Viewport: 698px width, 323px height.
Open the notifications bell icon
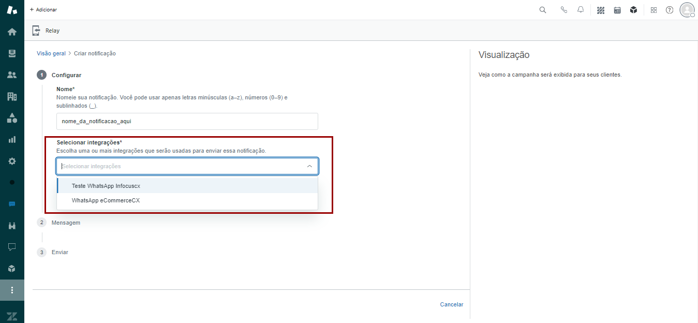coord(581,10)
